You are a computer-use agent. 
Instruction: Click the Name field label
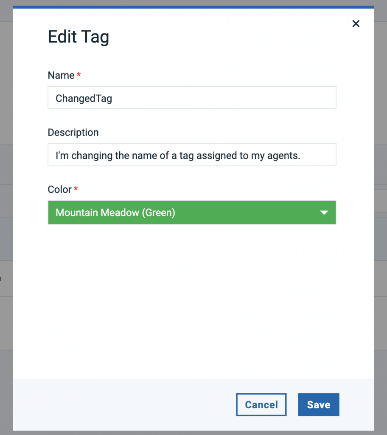pyautogui.click(x=61, y=76)
